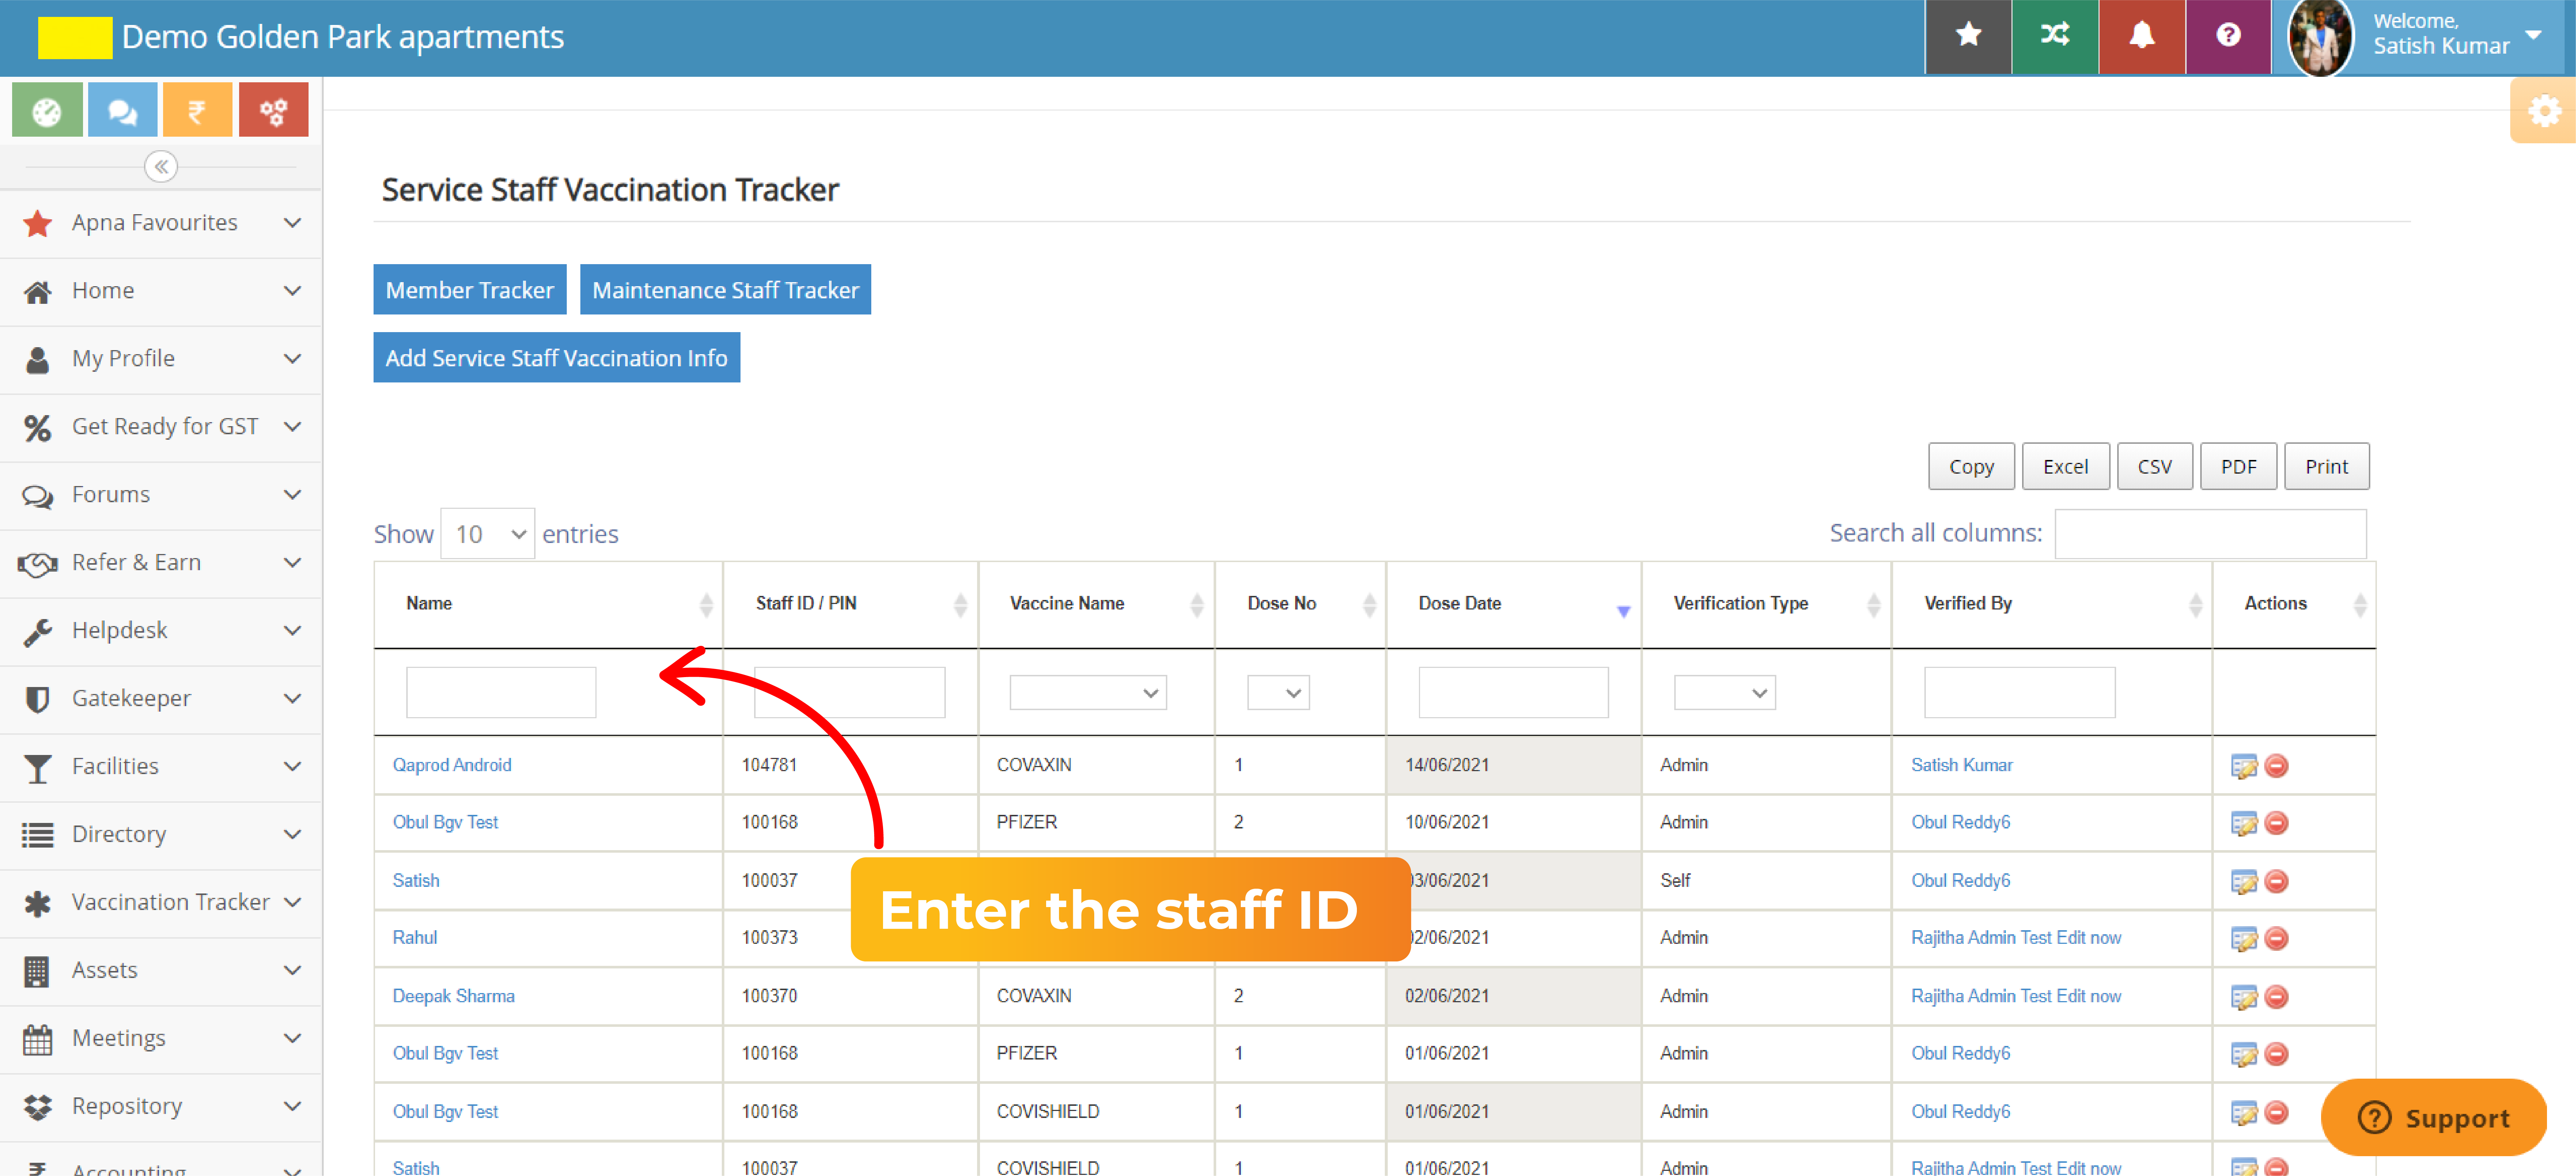Click Add Service Staff Vaccination Info
This screenshot has height=1176, width=2576.
[x=556, y=357]
